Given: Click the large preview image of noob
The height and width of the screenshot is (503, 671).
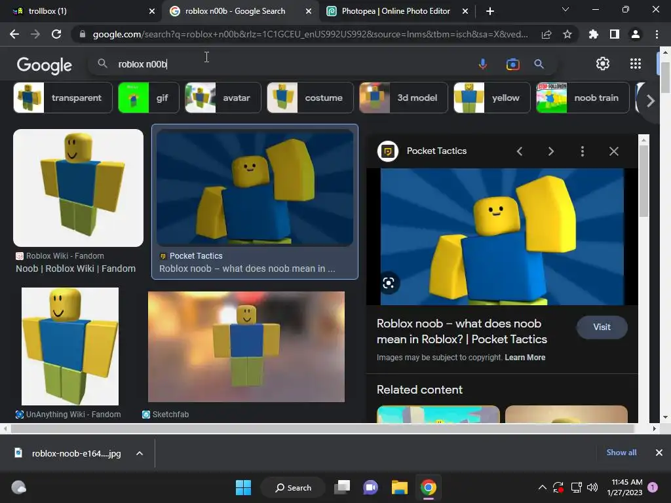Looking at the screenshot, I should tap(502, 236).
